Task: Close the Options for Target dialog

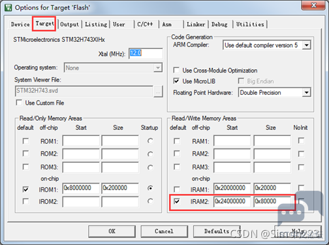Action: click(x=313, y=5)
